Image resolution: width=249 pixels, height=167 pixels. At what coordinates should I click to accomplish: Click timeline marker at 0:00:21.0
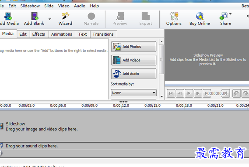click(215, 106)
